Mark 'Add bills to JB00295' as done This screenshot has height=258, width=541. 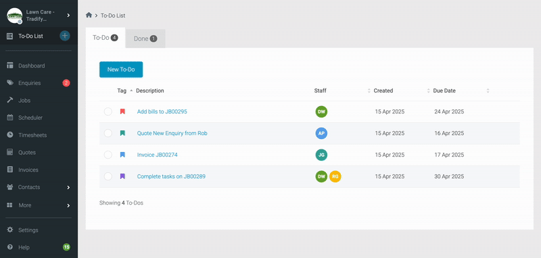[108, 111]
